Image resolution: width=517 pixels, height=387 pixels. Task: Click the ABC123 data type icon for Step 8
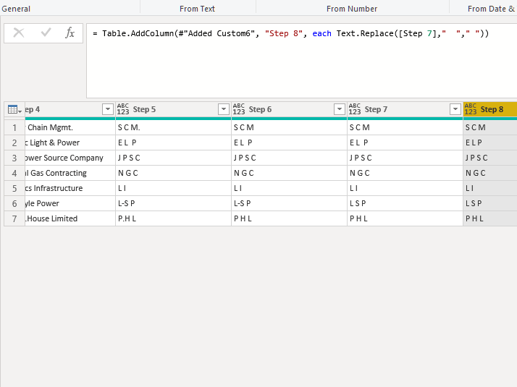(x=470, y=109)
